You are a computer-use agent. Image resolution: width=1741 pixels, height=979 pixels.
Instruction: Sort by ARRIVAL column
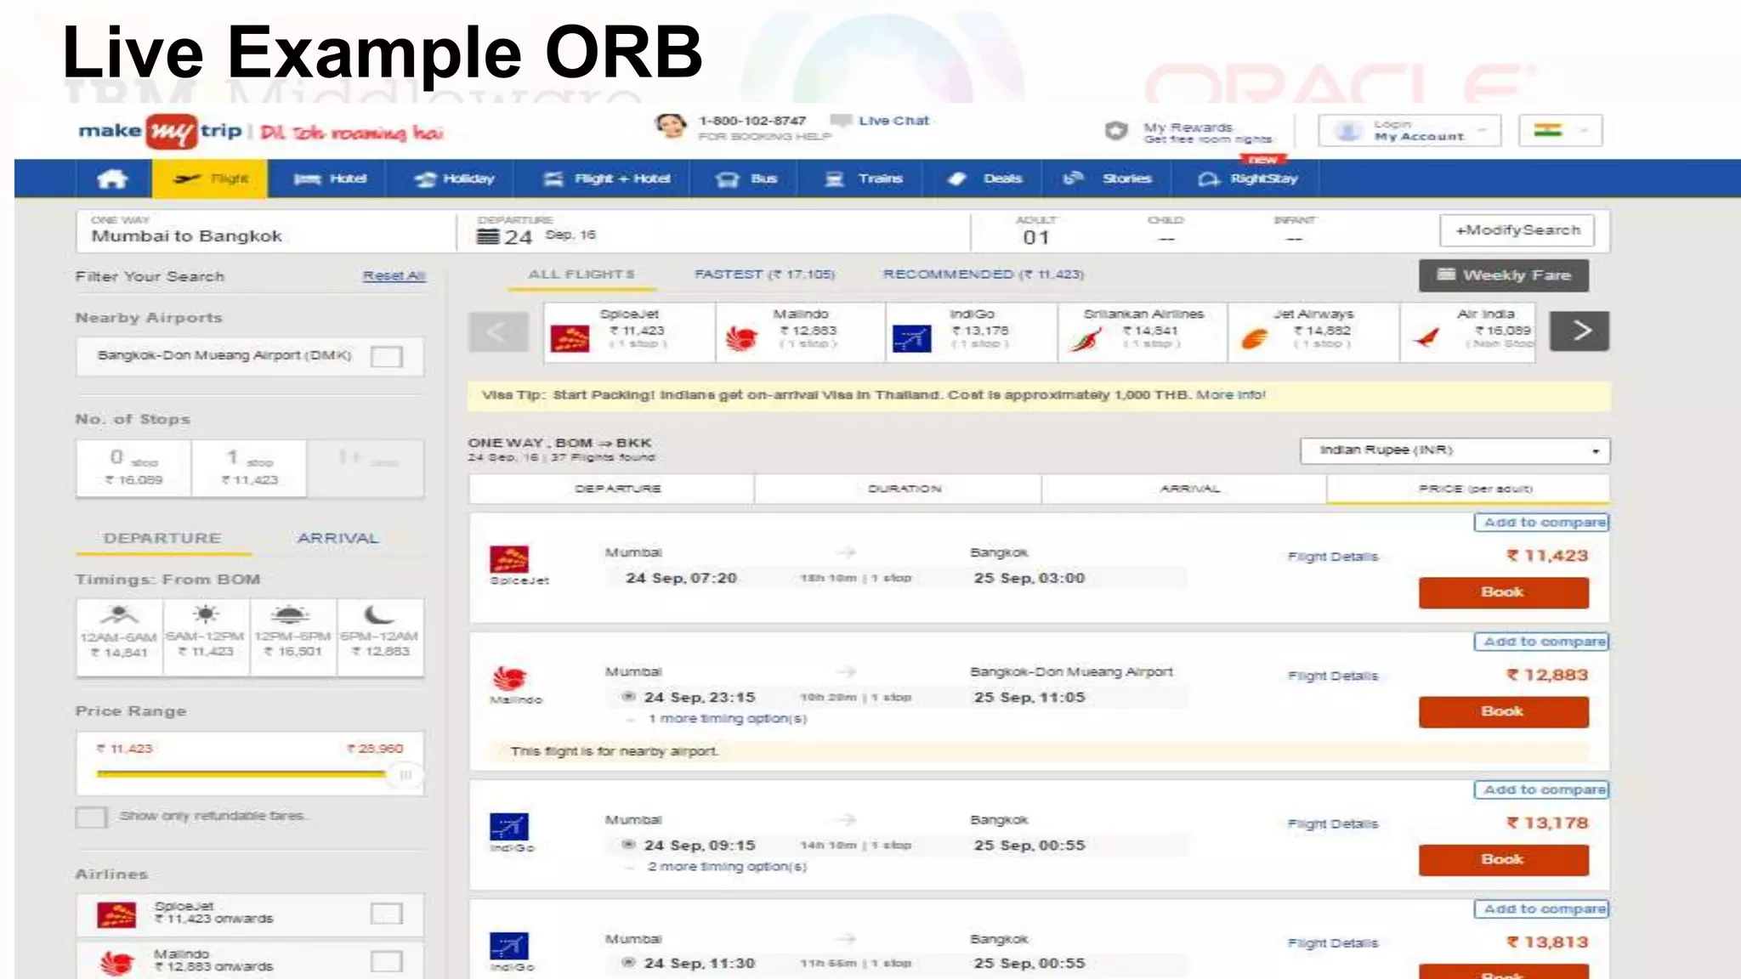[1184, 489]
